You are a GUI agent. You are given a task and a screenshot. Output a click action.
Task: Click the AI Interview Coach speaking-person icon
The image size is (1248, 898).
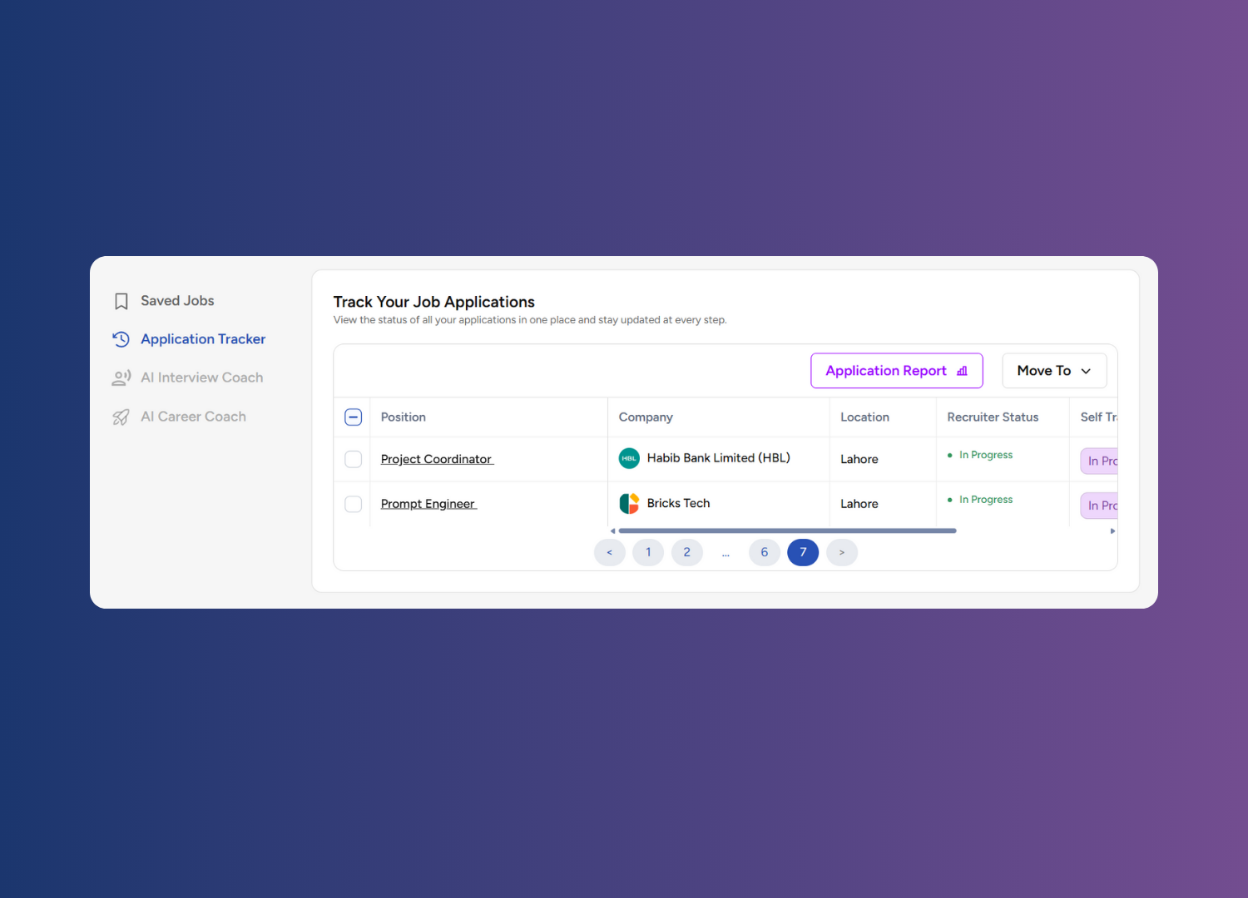(x=121, y=377)
